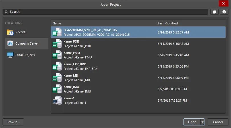Click the Kame_PDB project icon
This screenshot has height=128, width=231.
pyautogui.click(x=57, y=43)
